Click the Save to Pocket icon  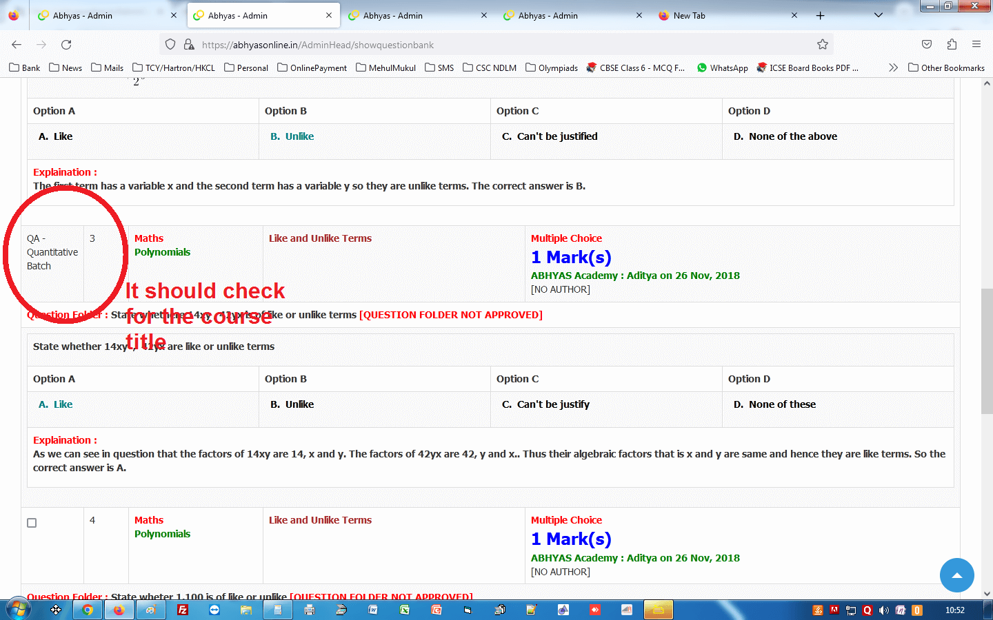tap(927, 45)
